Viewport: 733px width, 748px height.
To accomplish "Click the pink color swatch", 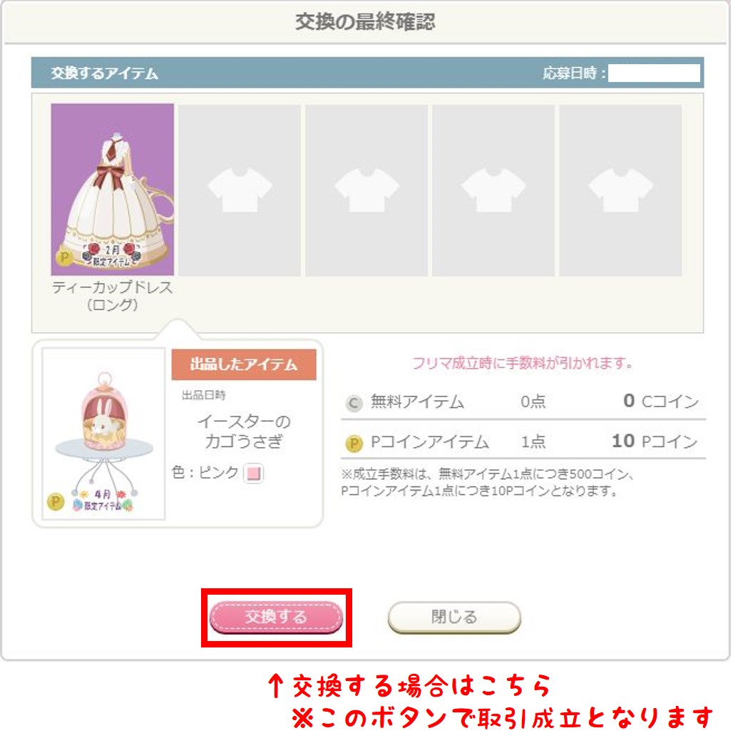I will [254, 474].
